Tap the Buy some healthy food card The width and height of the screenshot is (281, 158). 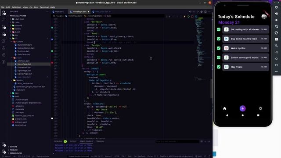pos(246,39)
